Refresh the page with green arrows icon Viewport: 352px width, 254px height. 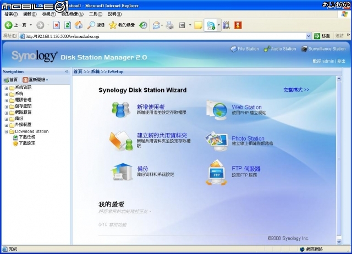68,25
